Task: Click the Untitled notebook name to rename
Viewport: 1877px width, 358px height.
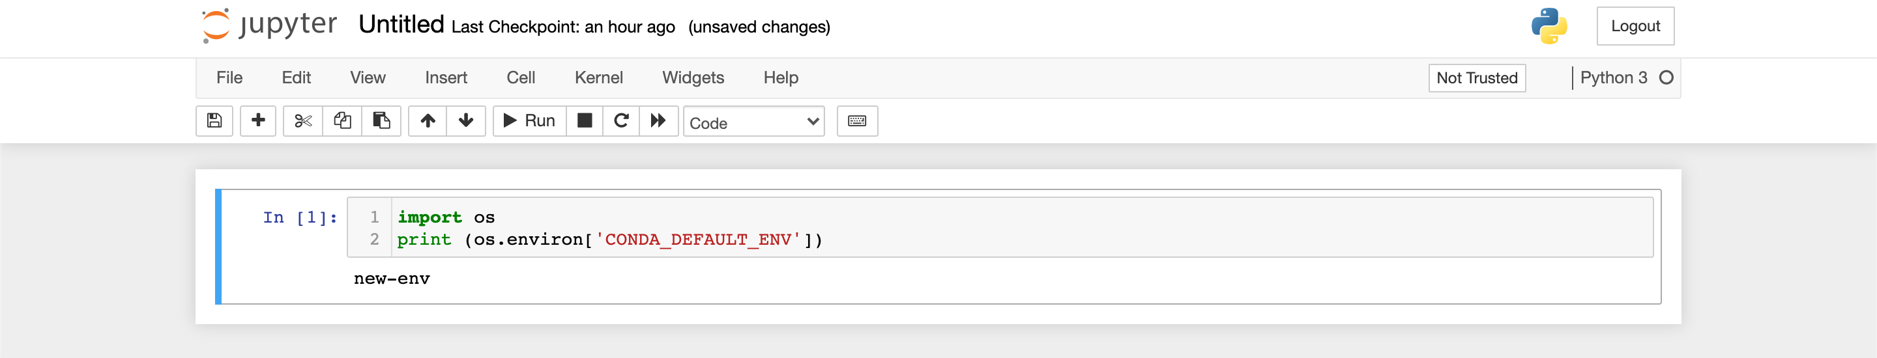Action: (401, 25)
